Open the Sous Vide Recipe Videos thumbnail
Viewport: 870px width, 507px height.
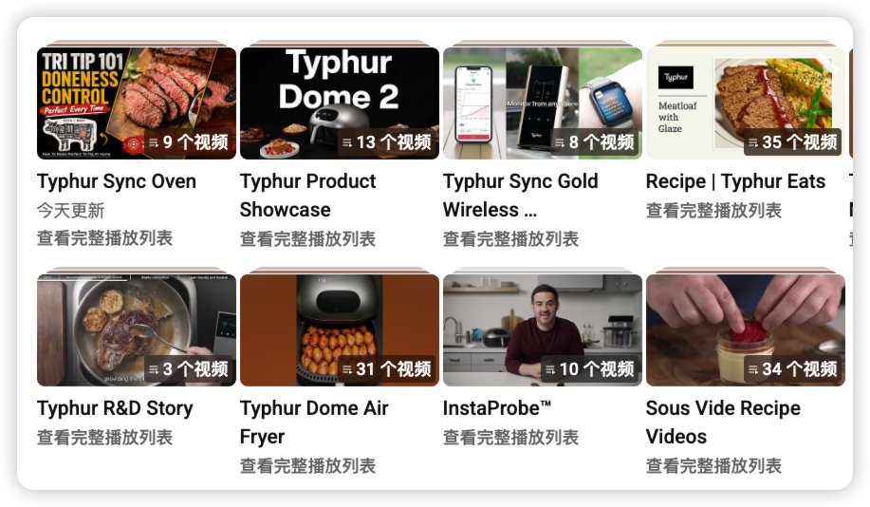(x=746, y=329)
